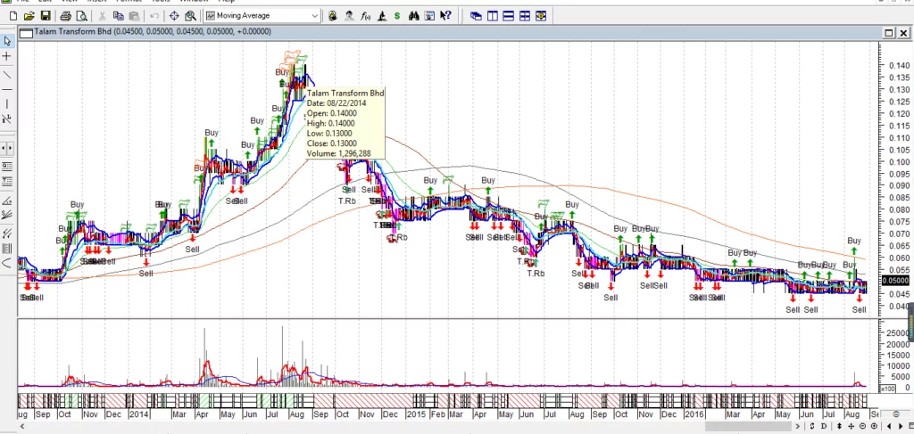This screenshot has height=434, width=914.
Task: Click the eye window icon in toolbar
Action: click(541, 16)
